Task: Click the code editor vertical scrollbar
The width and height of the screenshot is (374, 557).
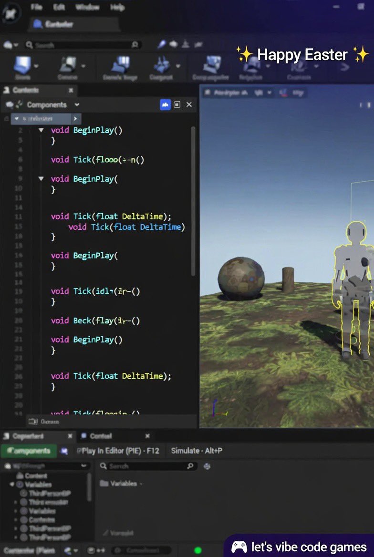Action: click(193, 201)
